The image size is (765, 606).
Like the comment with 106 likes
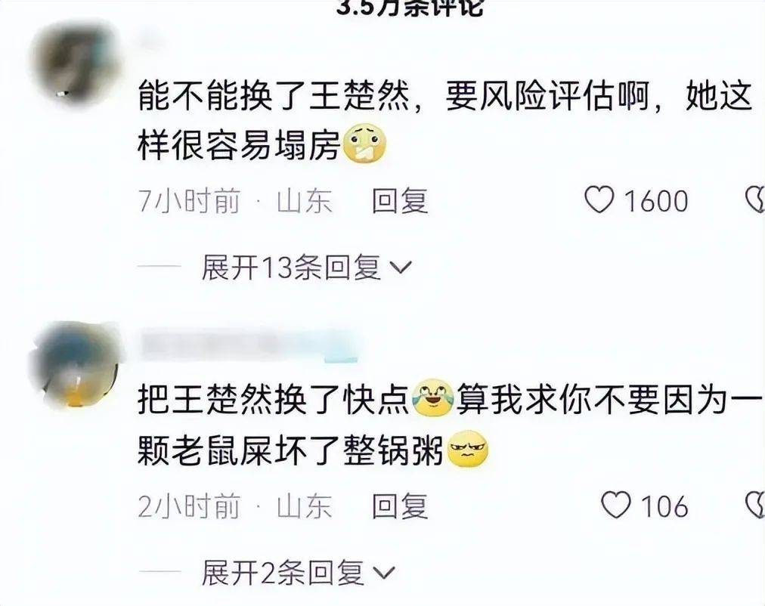(x=615, y=505)
